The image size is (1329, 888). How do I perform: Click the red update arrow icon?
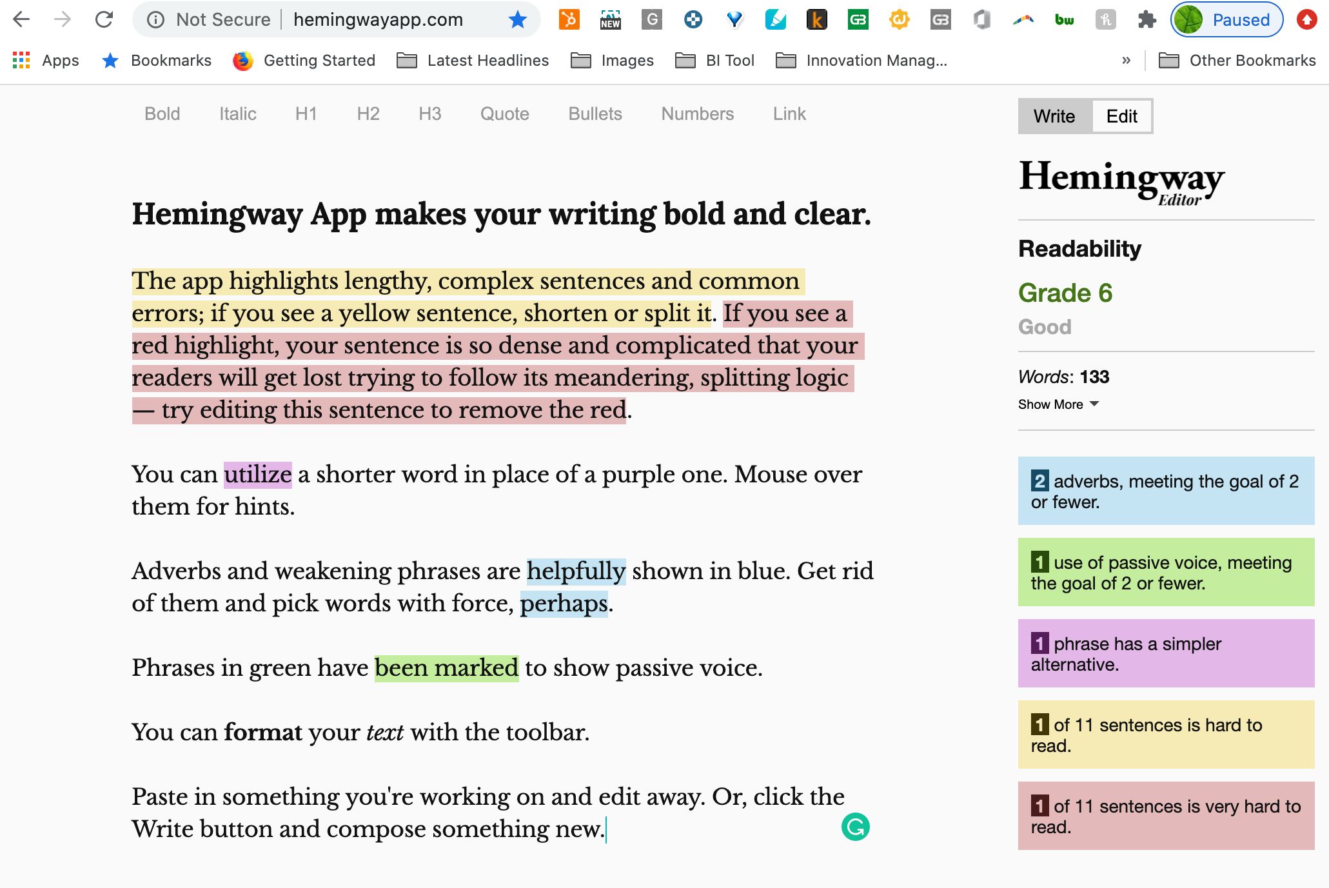(1307, 20)
